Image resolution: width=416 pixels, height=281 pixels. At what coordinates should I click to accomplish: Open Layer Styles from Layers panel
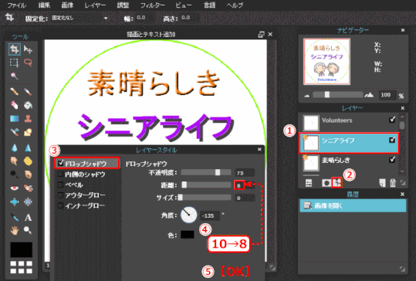(337, 183)
